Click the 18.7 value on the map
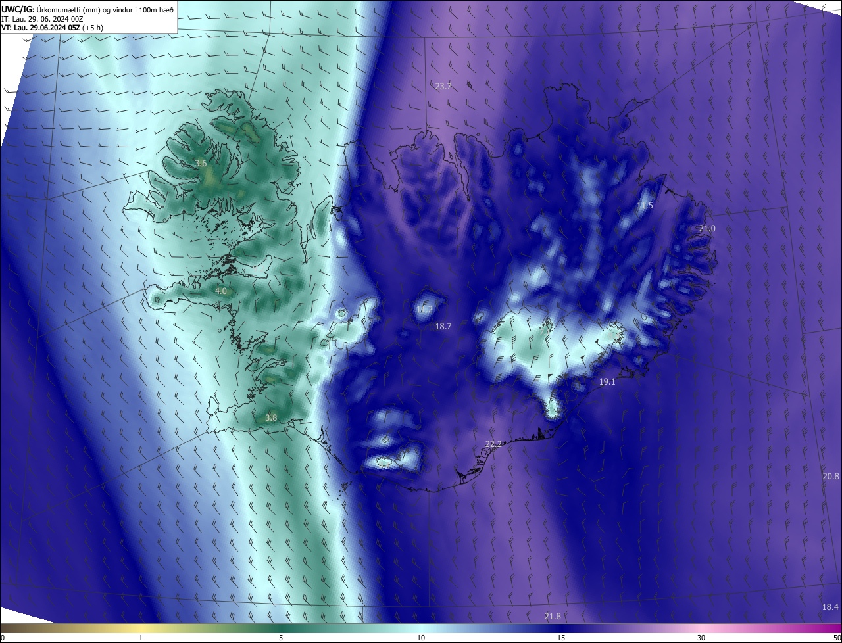The width and height of the screenshot is (842, 643). tap(443, 326)
